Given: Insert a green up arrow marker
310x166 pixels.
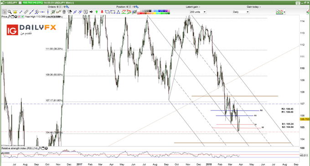Looking at the screenshot, I should 97,12.
